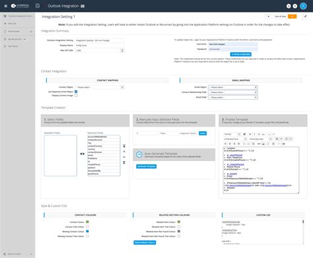This screenshot has height=258, width=313.
Task: Move selected field down one position
Action: pyautogui.click(x=124, y=157)
